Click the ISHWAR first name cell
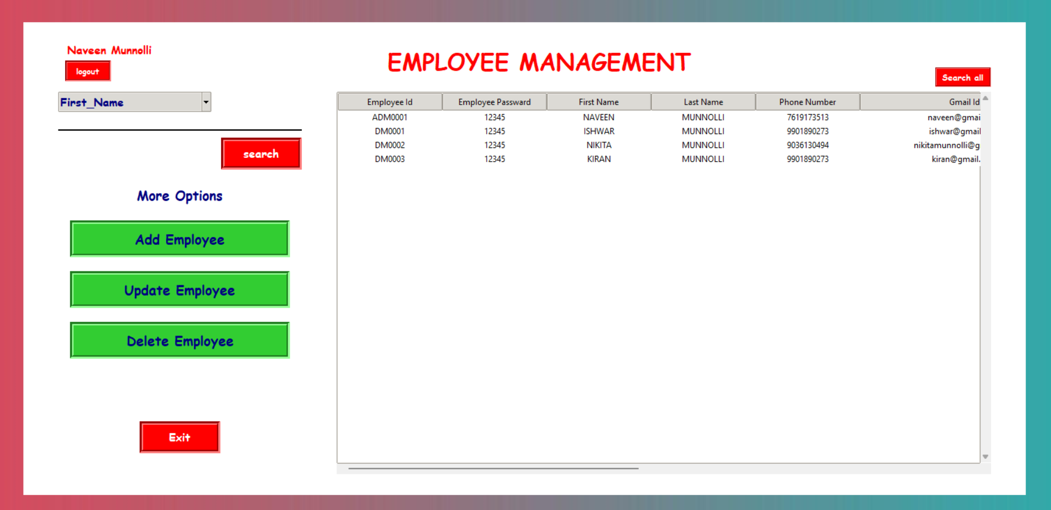Screen dimensions: 1051x510 click(x=599, y=131)
